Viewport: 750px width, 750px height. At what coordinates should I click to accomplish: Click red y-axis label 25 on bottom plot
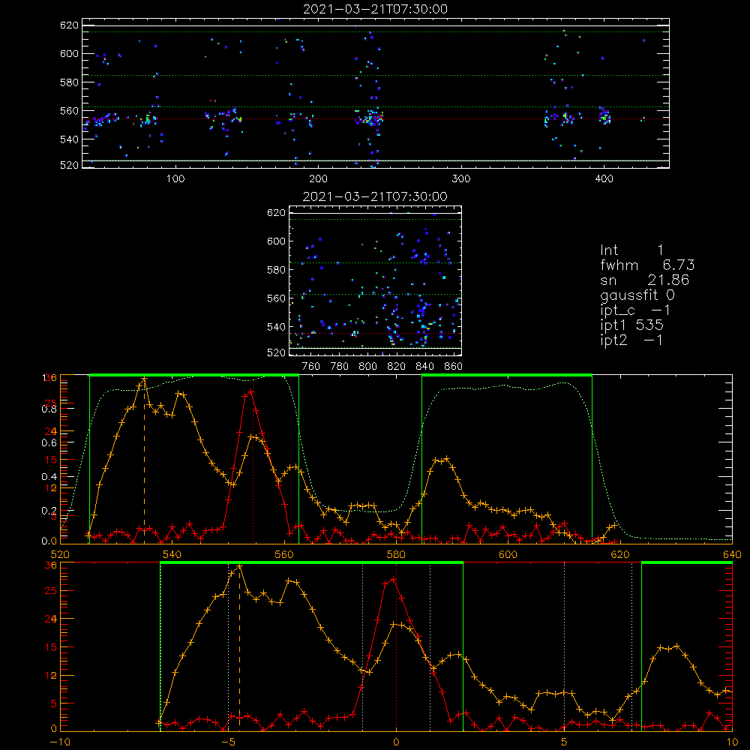(51, 591)
